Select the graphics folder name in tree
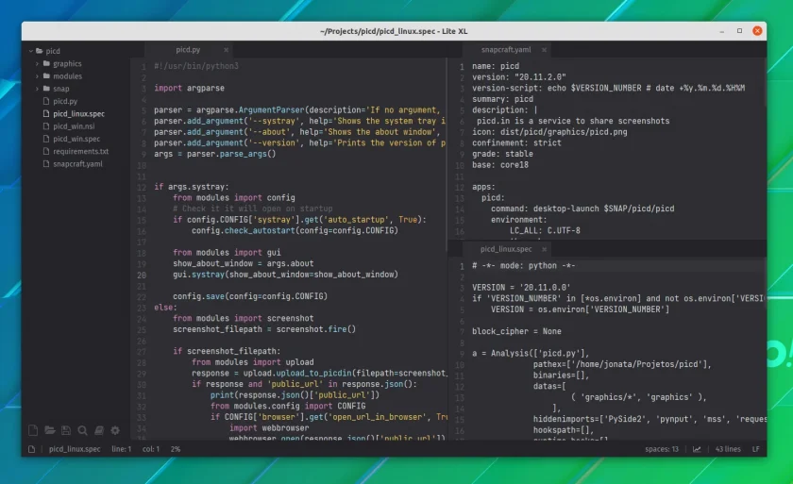The height and width of the screenshot is (484, 793). (67, 63)
